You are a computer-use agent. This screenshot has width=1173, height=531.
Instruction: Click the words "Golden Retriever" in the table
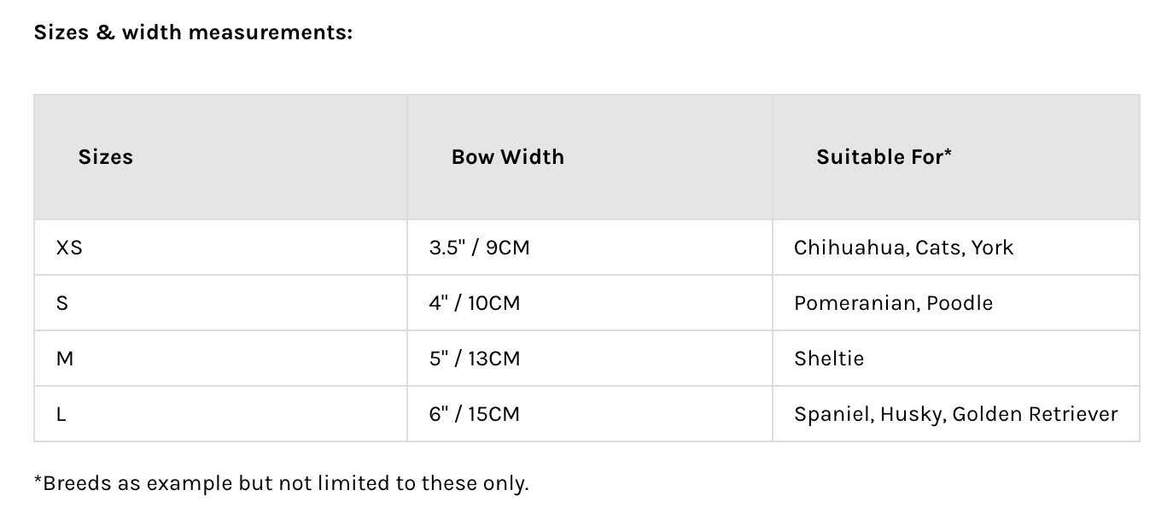[x=1035, y=414]
